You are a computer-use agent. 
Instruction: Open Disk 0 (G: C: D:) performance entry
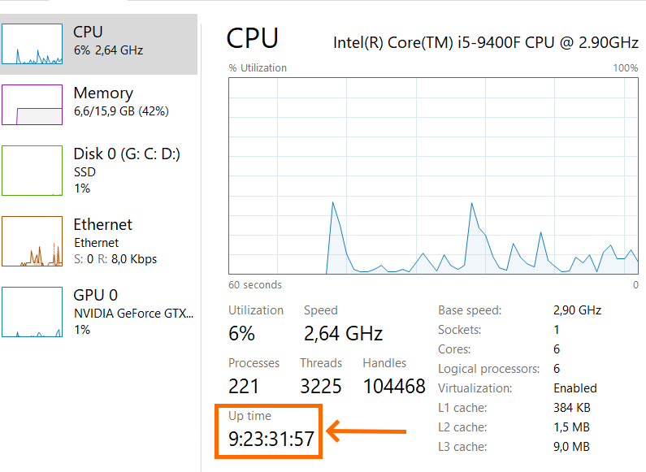[126, 154]
